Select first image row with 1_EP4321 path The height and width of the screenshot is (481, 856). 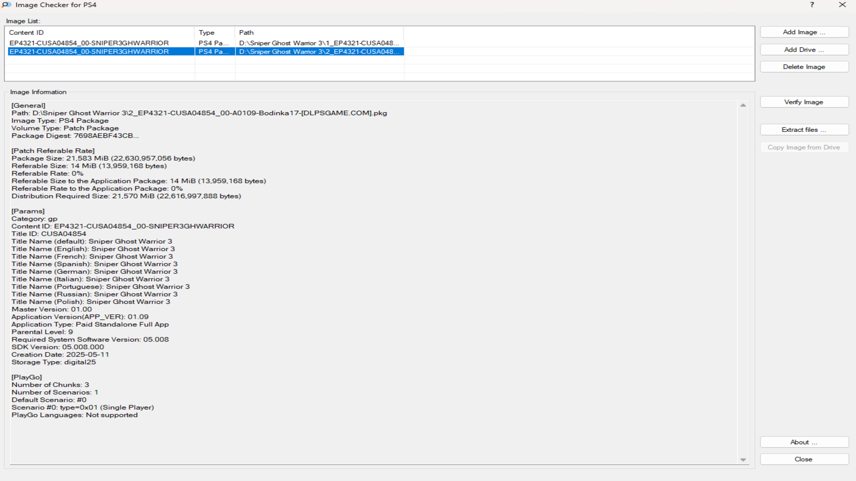[x=89, y=43]
